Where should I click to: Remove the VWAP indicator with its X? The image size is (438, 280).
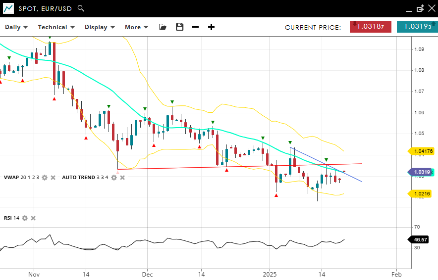tap(53, 177)
